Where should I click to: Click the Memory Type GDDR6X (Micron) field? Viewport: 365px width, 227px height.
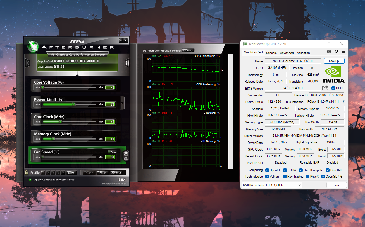coord(282,122)
